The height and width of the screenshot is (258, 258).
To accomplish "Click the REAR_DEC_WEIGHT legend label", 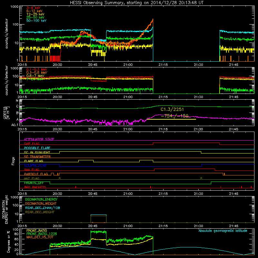I will coord(40,212).
